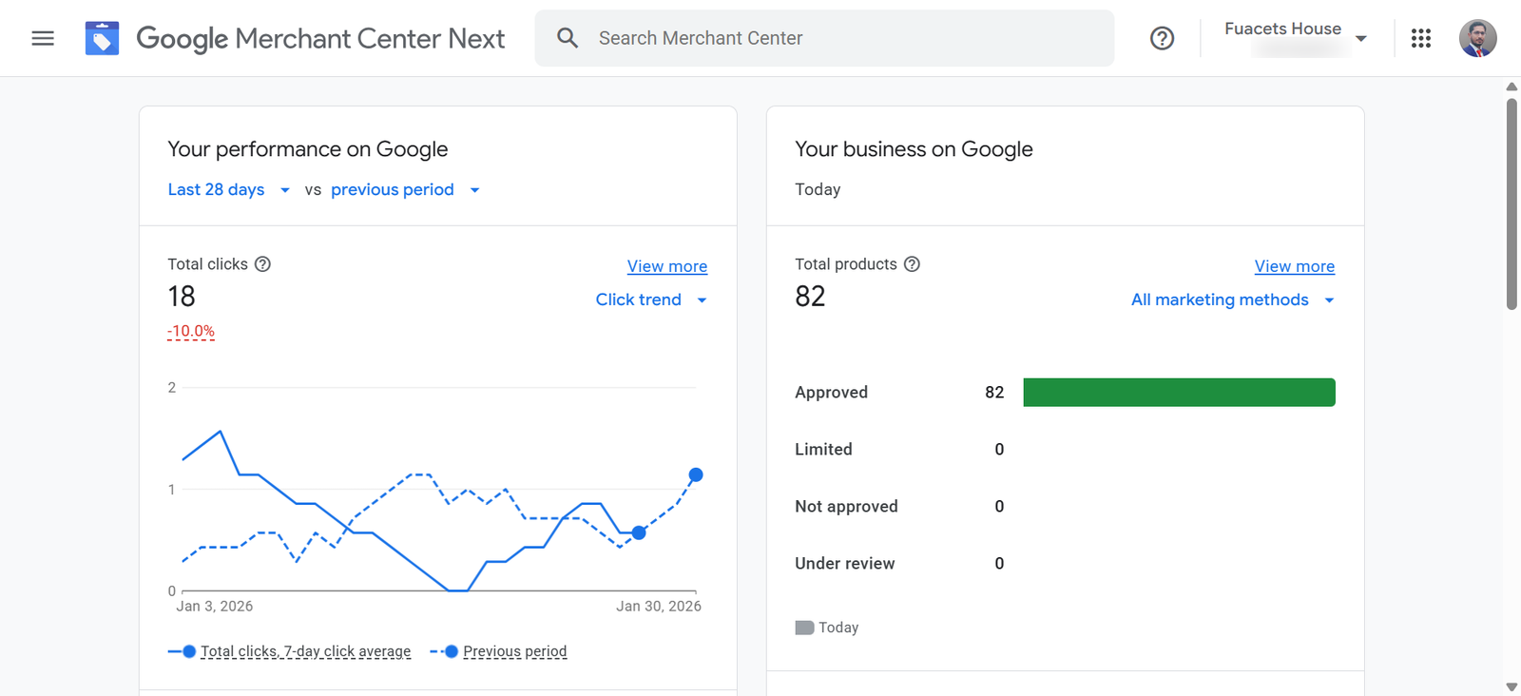
Task: Click the Merchant Center logo icon
Action: click(102, 38)
